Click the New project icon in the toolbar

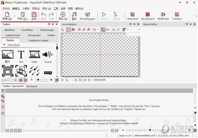tap(7, 15)
